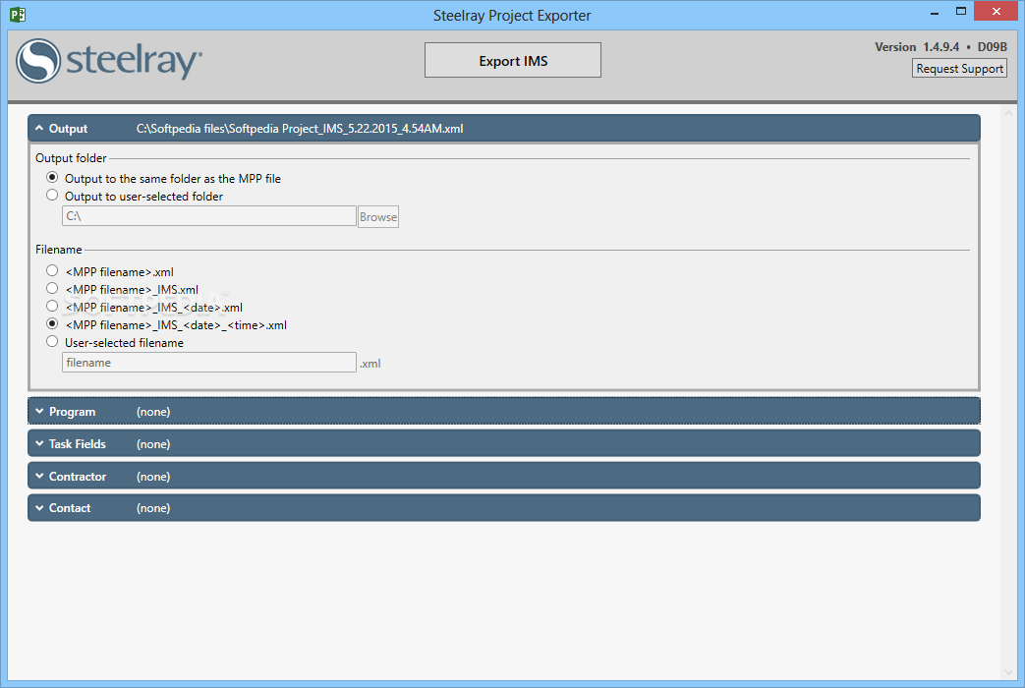This screenshot has width=1025, height=688.
Task: Click the output path text in Output header
Action: pyautogui.click(x=300, y=128)
